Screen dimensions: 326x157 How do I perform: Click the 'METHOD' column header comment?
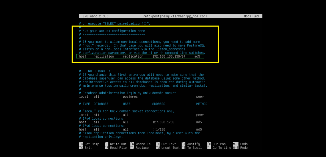[202, 104]
